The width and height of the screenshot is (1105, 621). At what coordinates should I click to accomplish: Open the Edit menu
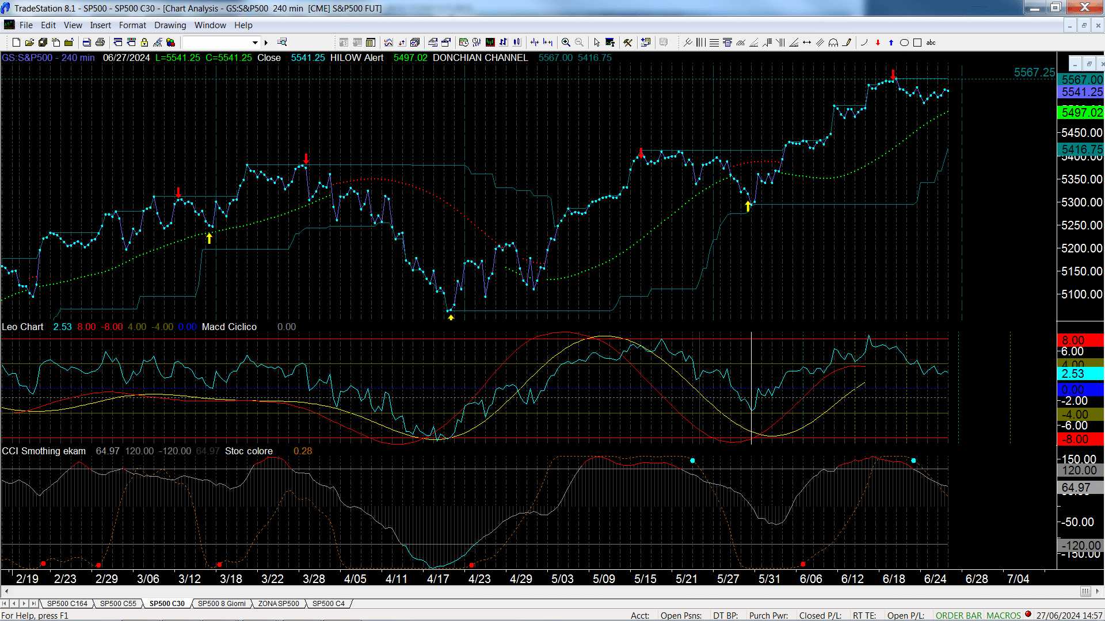point(48,25)
